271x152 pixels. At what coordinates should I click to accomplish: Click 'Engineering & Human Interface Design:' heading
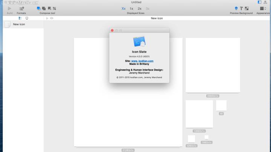click(139, 70)
